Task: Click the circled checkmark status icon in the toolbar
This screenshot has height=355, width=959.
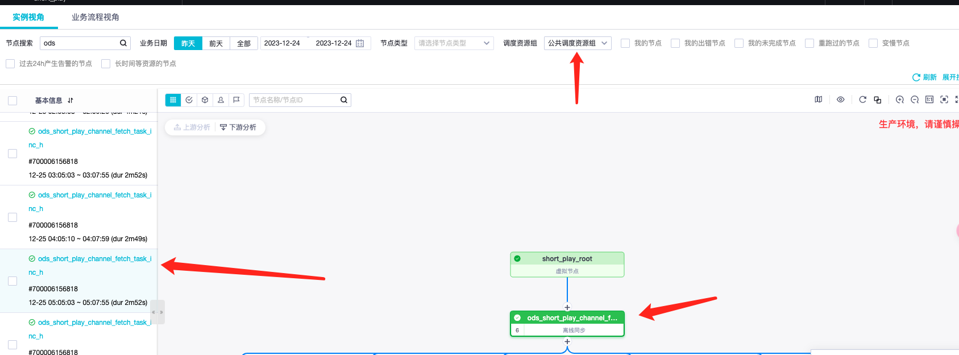Action: pos(189,100)
